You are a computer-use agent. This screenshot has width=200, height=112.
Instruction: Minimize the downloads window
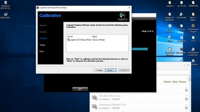coord(184,65)
